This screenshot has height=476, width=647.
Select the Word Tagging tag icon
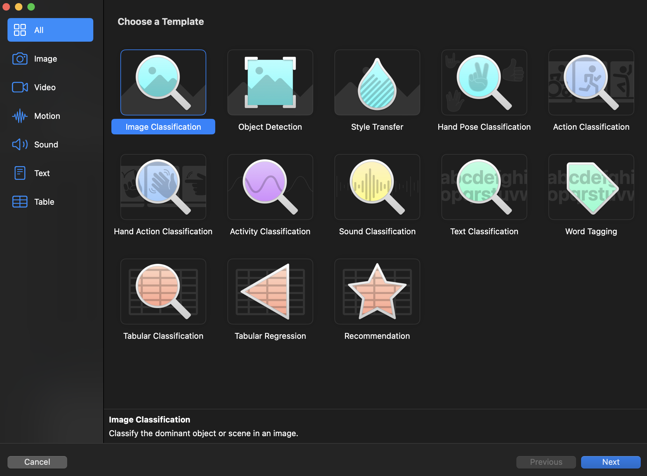591,187
